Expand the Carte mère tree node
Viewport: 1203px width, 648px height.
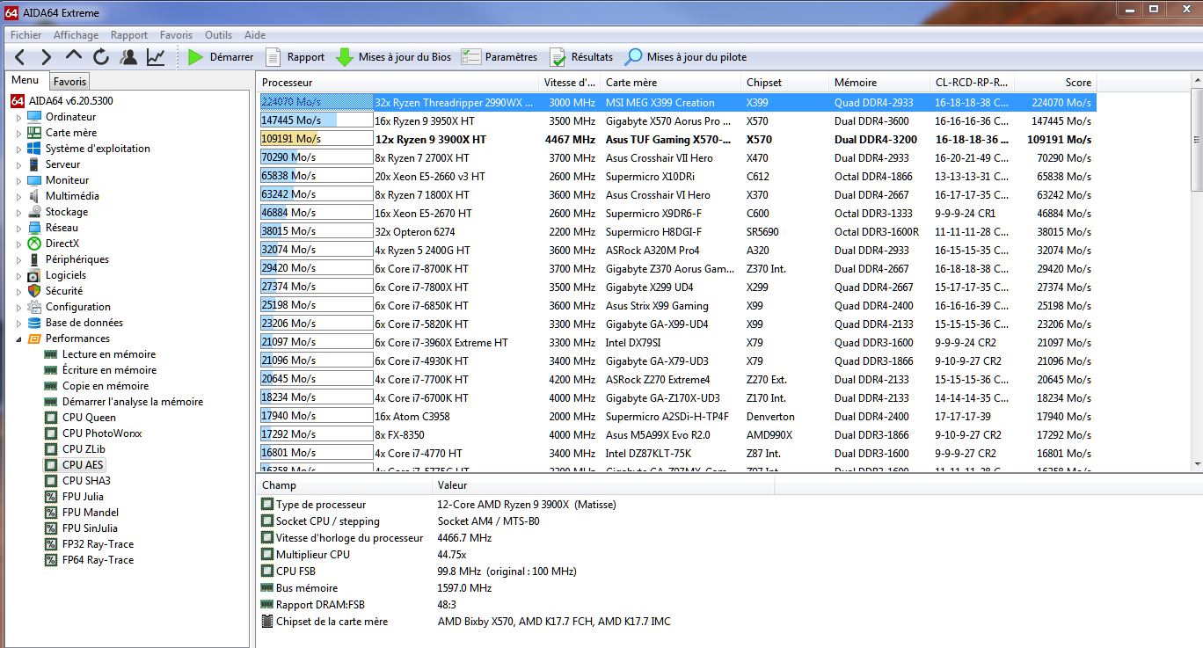[x=18, y=133]
